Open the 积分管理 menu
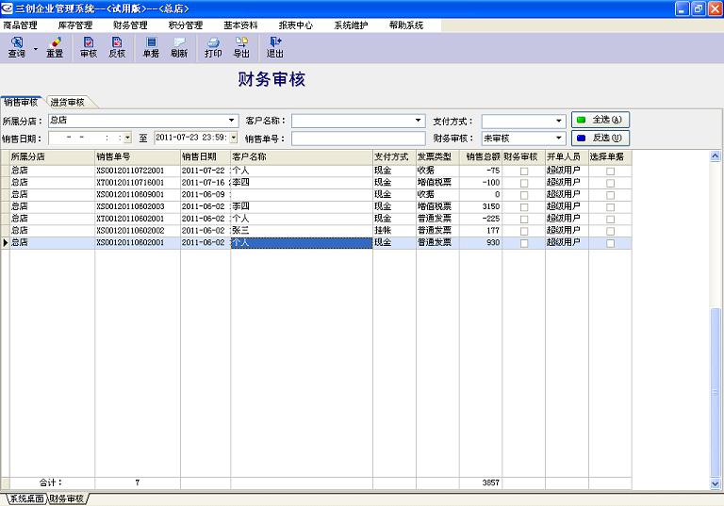 [186, 25]
